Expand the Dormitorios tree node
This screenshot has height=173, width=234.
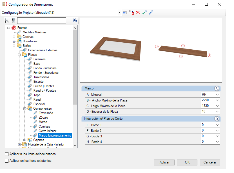(x=14, y=41)
